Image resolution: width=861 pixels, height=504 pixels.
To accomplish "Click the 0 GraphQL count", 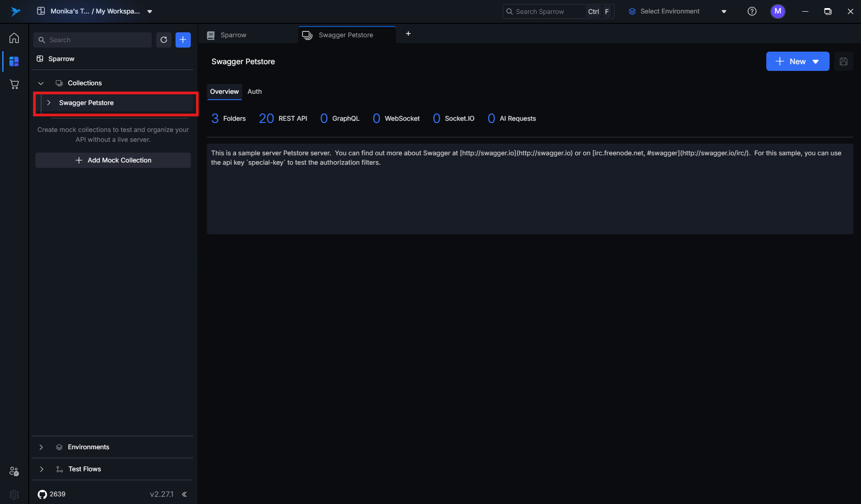I will point(340,118).
